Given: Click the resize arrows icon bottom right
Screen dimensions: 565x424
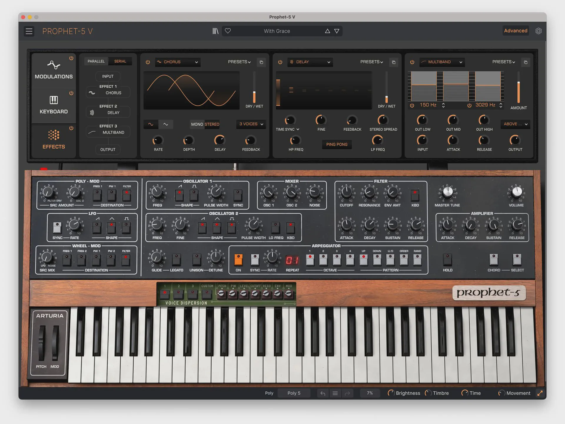Looking at the screenshot, I should pos(540,393).
